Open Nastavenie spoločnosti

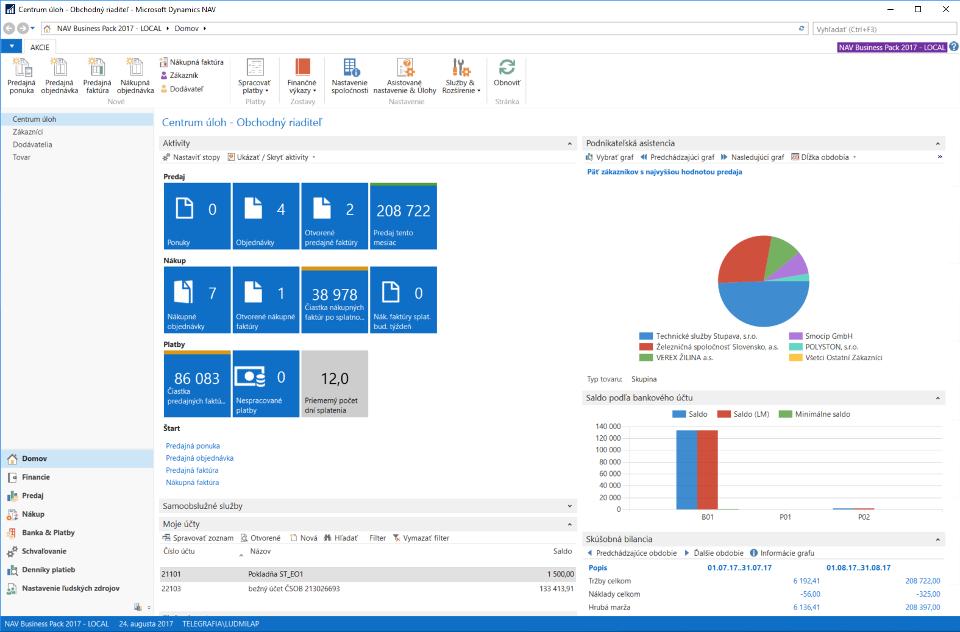click(x=350, y=76)
